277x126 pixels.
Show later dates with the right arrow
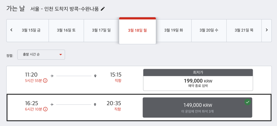point(267,30)
